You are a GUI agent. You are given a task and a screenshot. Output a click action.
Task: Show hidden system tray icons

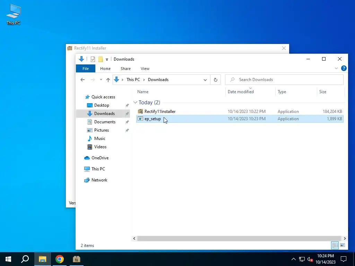tap(293, 259)
